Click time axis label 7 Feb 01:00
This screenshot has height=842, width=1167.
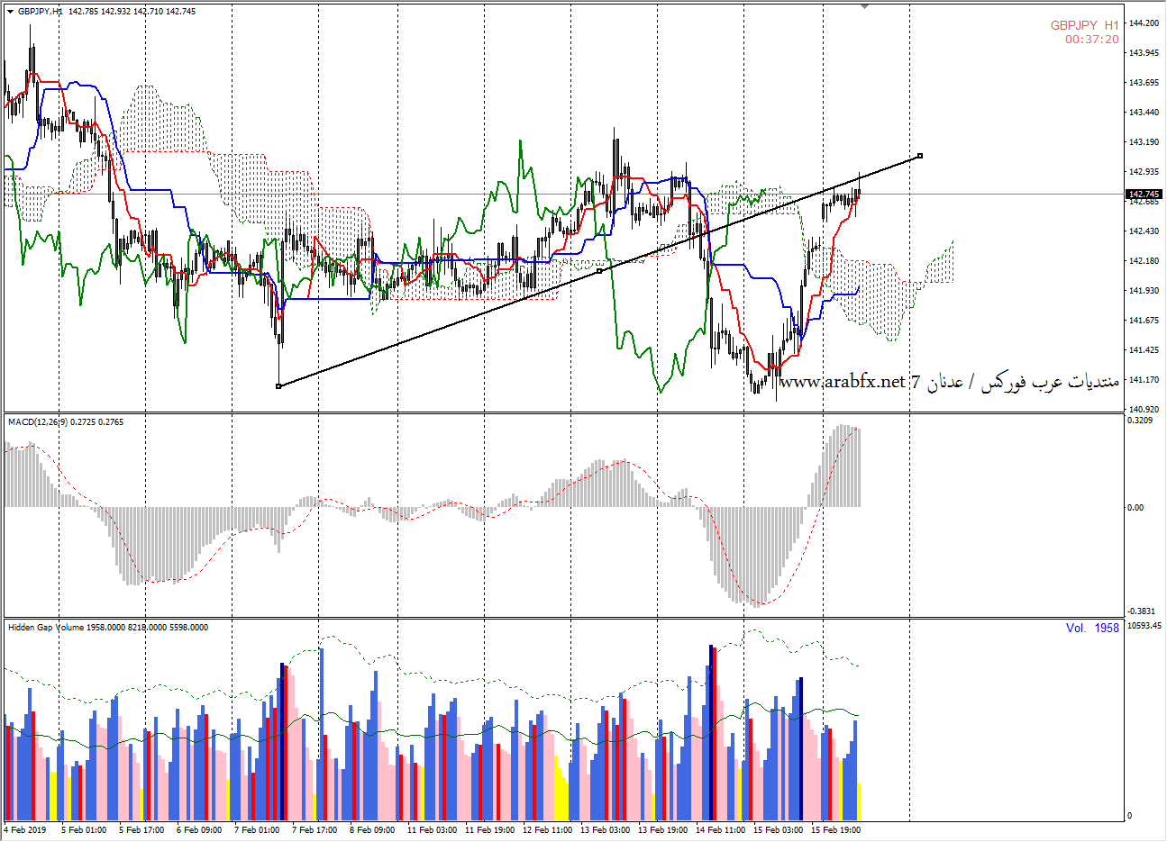tap(257, 830)
